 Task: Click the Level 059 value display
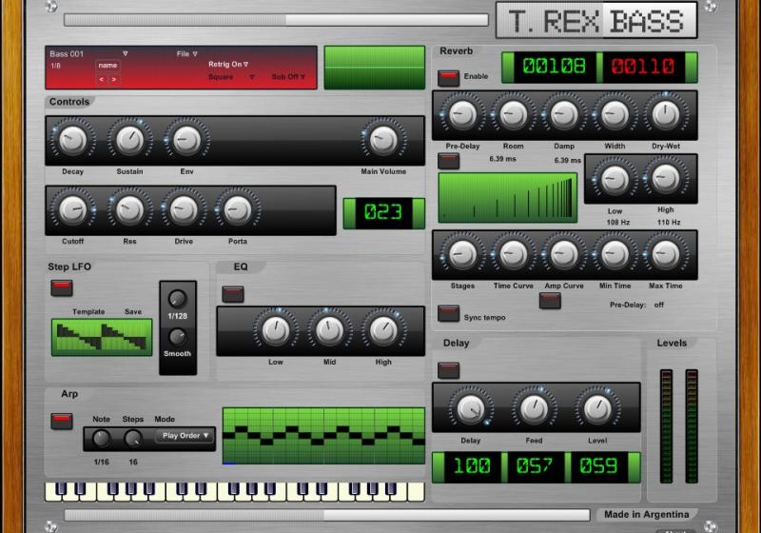coord(598,467)
